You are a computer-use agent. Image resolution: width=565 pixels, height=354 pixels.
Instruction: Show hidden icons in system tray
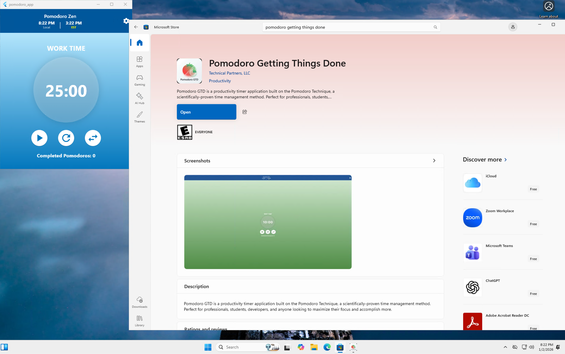pyautogui.click(x=505, y=347)
